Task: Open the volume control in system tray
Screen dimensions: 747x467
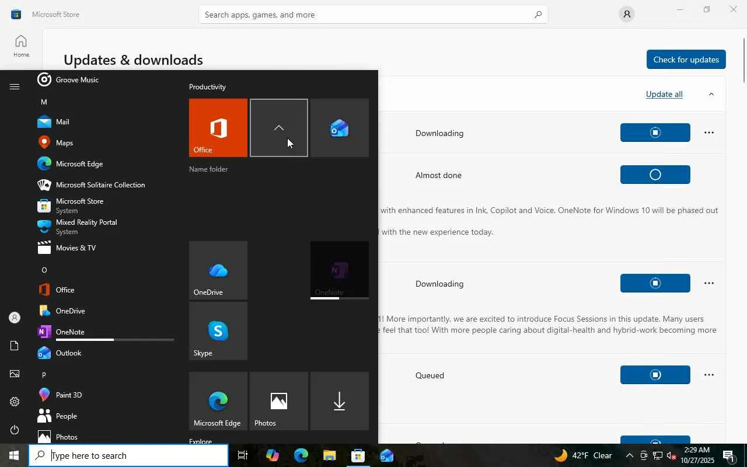Action: 672,455
